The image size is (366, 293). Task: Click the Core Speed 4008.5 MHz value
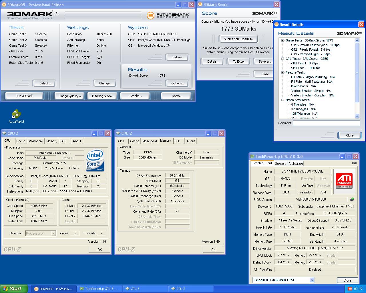coord(39,206)
